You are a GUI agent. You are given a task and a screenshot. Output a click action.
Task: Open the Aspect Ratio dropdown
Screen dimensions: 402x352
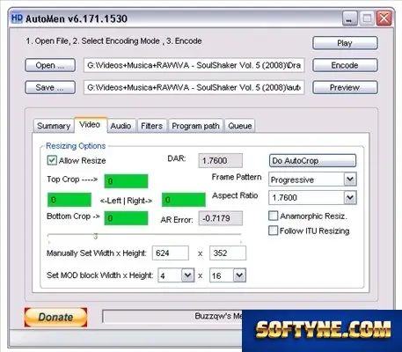(350, 197)
